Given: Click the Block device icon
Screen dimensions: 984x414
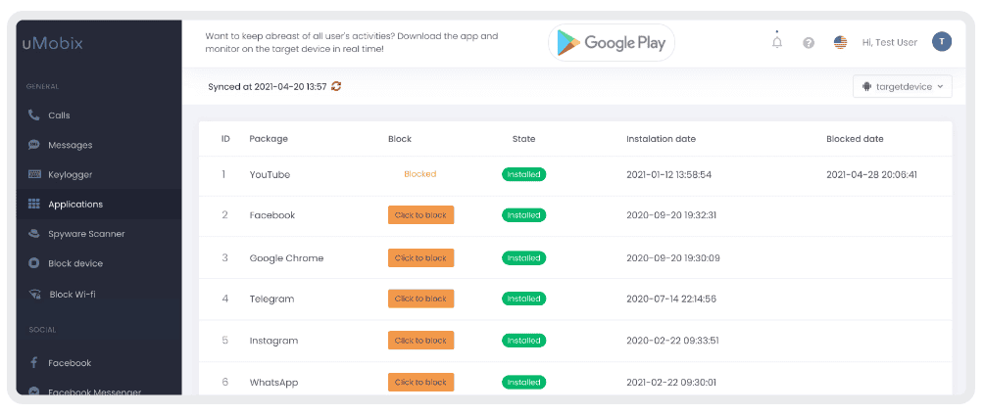Looking at the screenshot, I should 34,263.
